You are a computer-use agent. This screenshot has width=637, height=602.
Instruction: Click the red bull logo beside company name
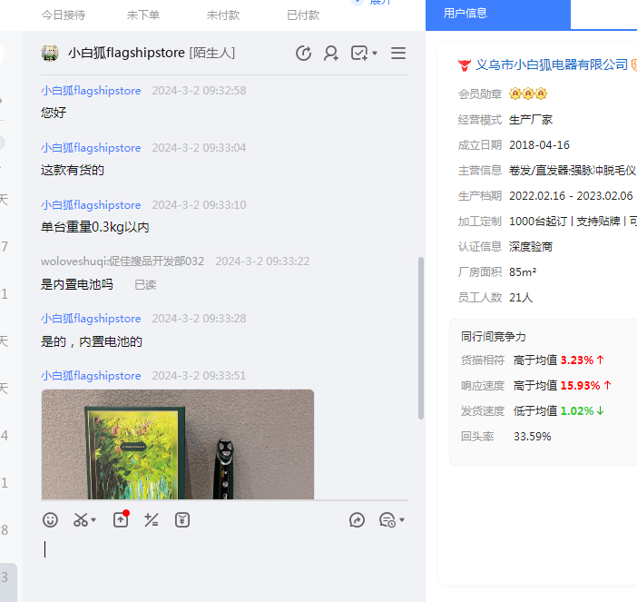(465, 65)
